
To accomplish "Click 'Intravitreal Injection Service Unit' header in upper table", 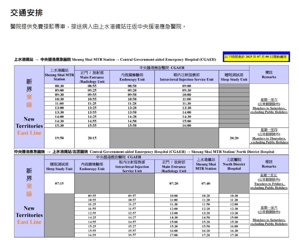I will (187, 77).
